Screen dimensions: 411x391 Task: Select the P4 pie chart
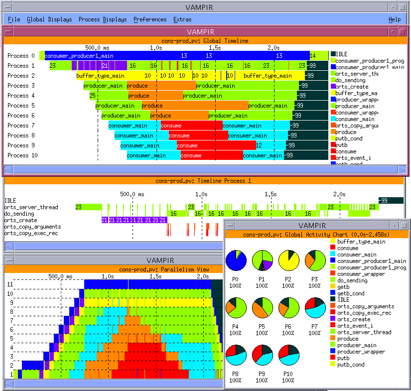tap(236, 308)
